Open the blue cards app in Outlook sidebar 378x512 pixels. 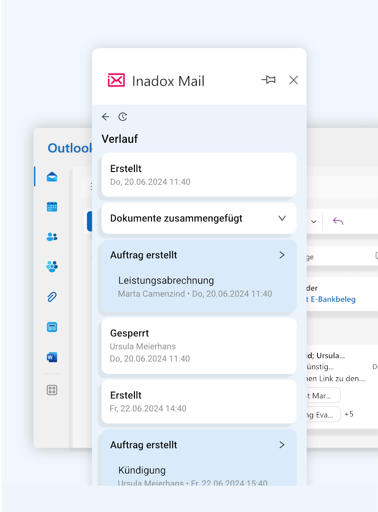52,327
